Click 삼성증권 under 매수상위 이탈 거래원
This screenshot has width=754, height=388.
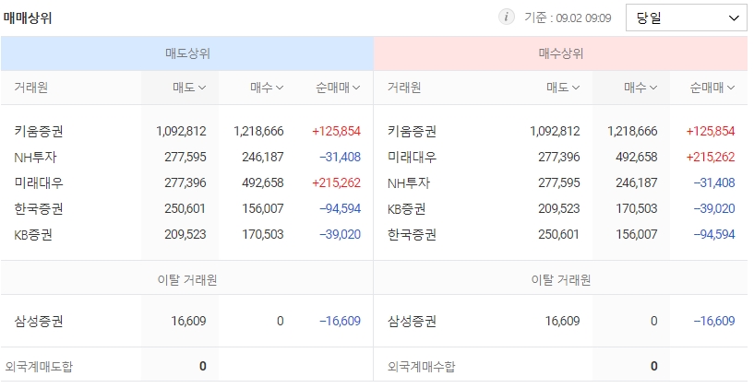tap(413, 321)
